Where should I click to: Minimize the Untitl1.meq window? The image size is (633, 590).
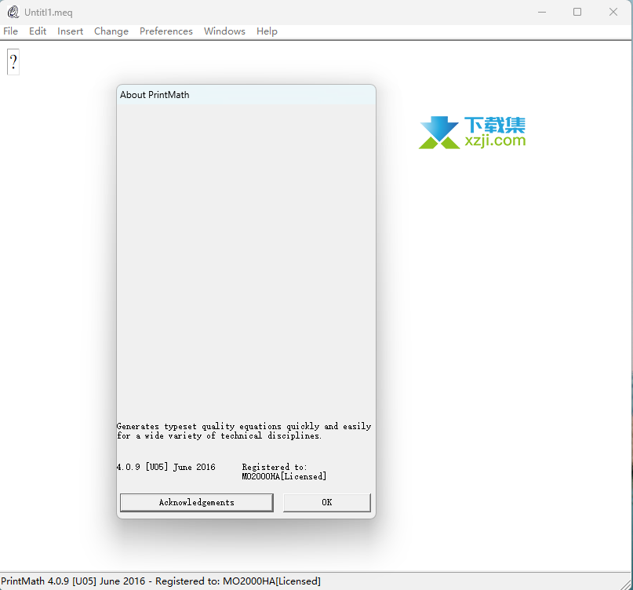pyautogui.click(x=542, y=12)
